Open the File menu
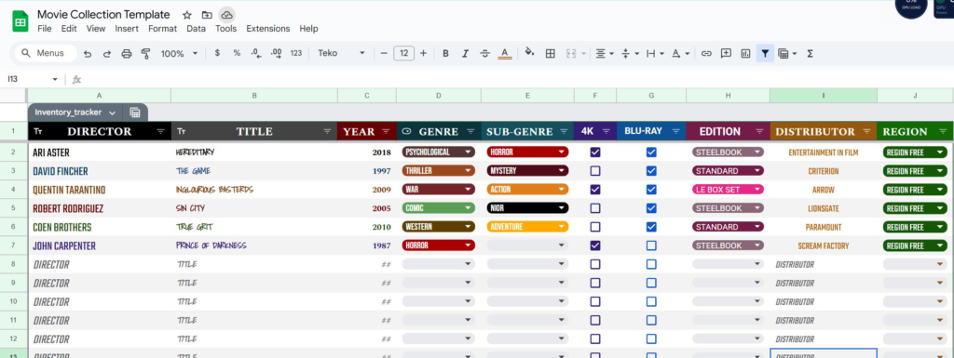Screen dimensions: 954x358 coord(45,29)
